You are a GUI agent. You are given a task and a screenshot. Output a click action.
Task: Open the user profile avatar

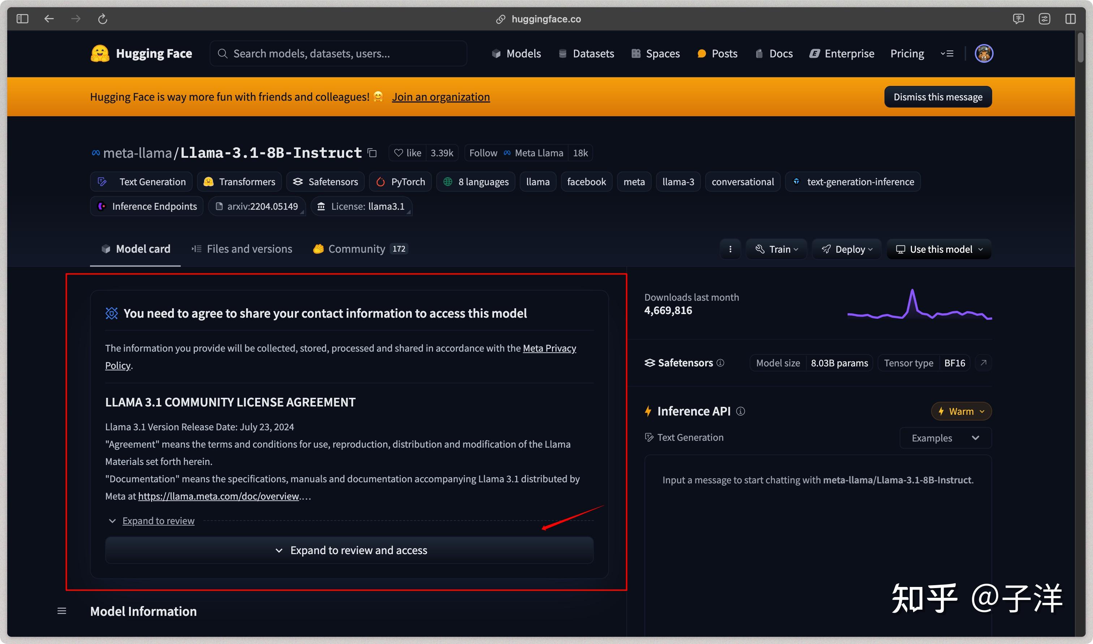point(983,53)
